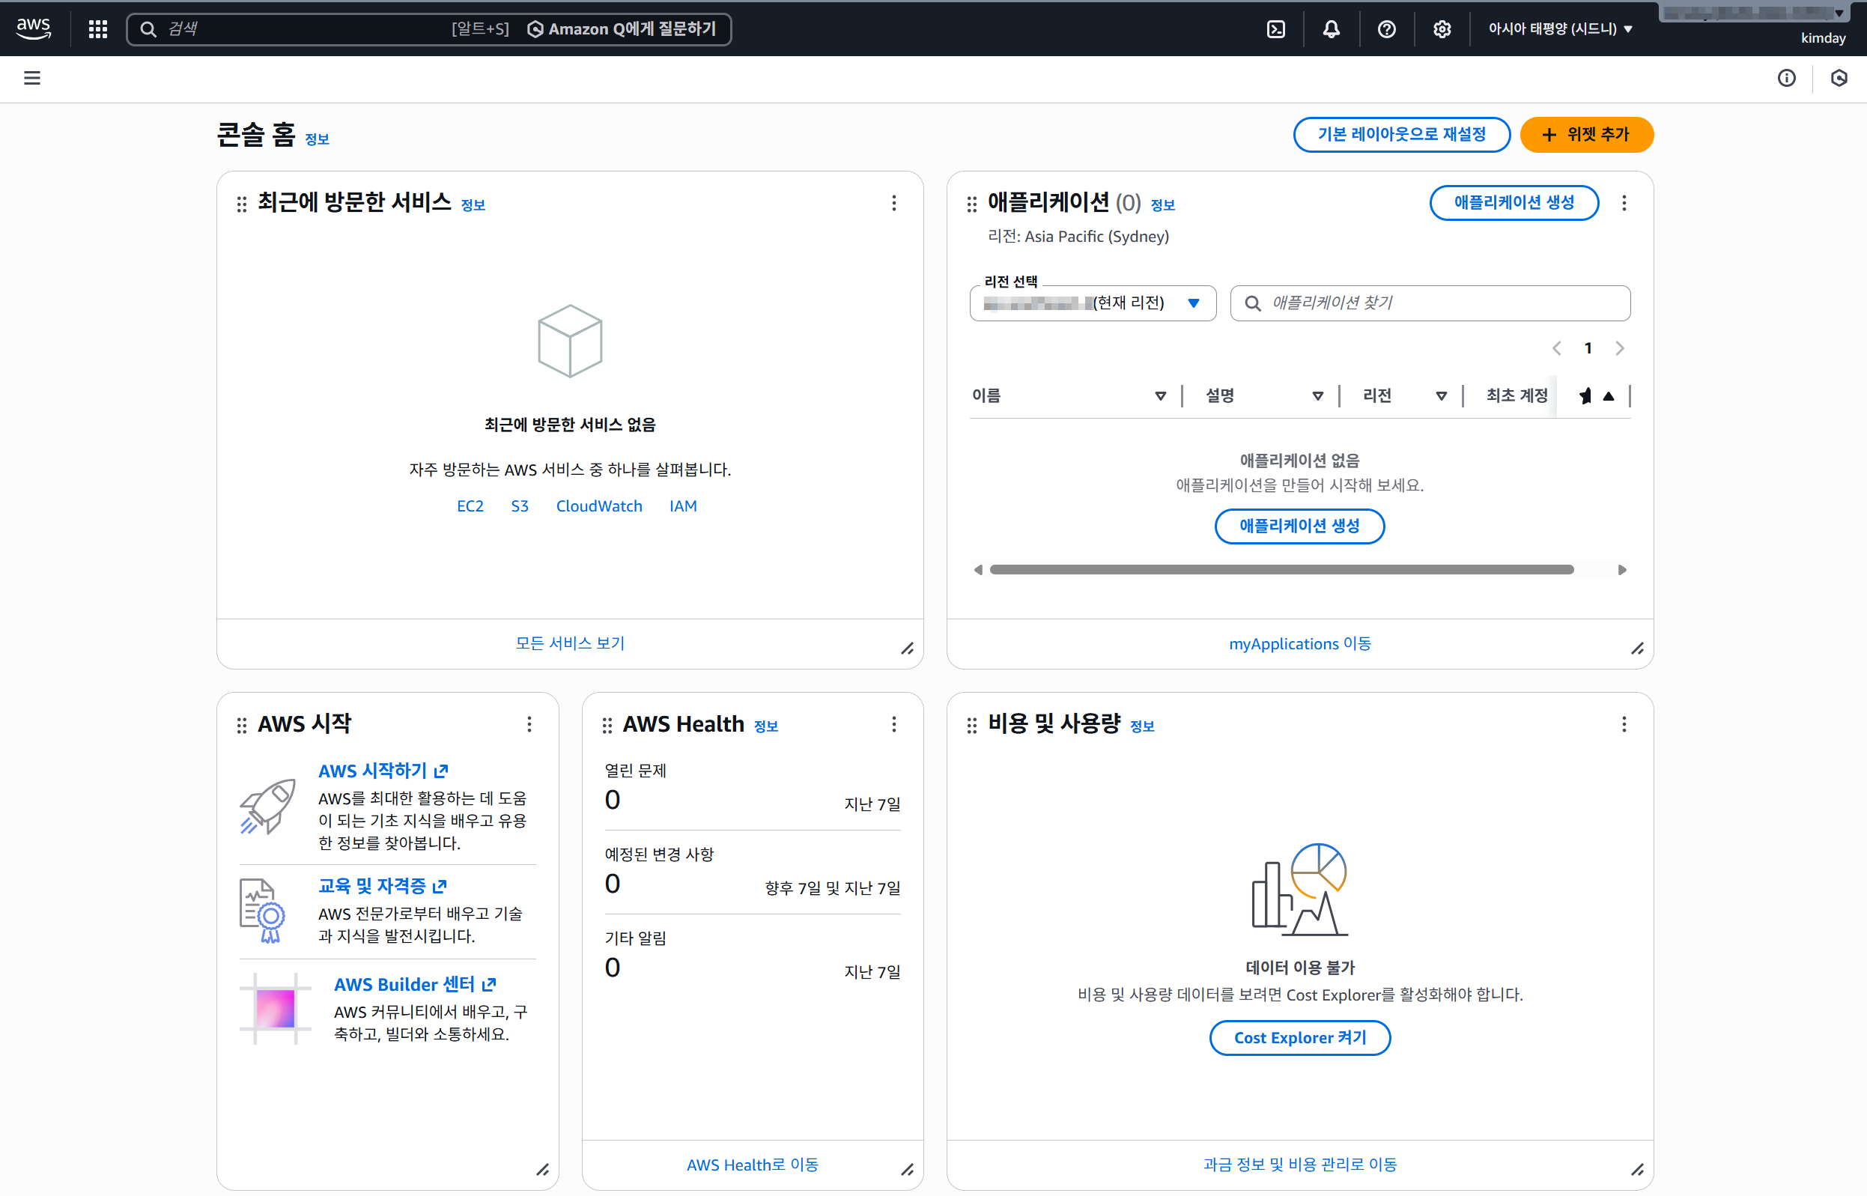Open the help question mark menu

1386,28
